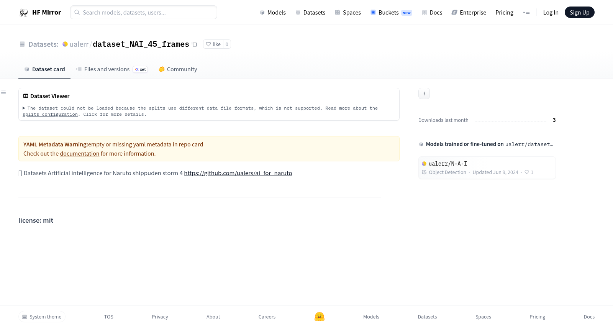
Task: Open Pricing link in footer
Action: click(537, 317)
